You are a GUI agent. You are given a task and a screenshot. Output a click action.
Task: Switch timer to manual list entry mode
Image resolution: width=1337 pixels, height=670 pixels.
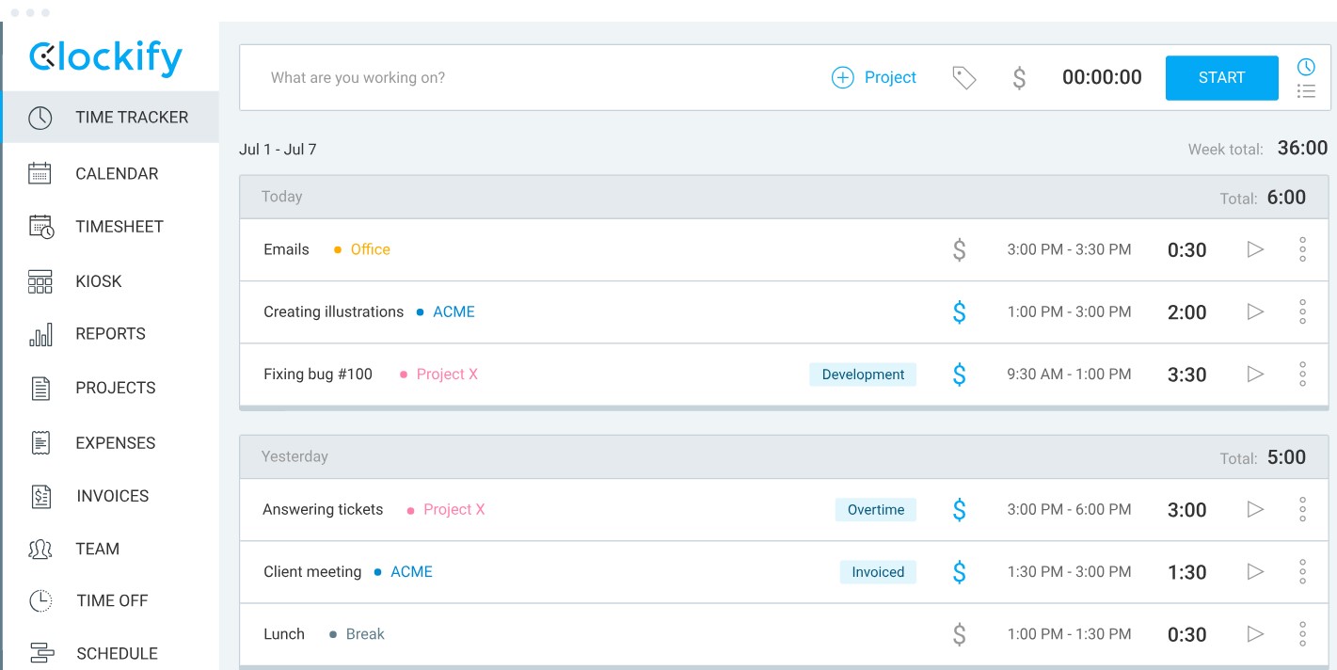point(1307,90)
